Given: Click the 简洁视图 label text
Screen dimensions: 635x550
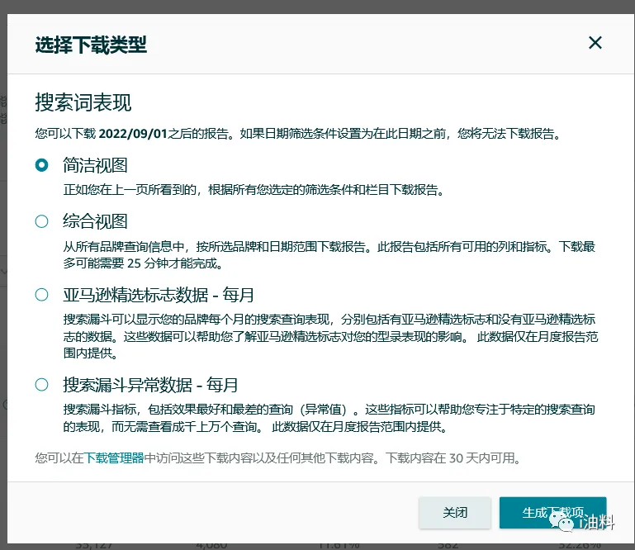Looking at the screenshot, I should click(95, 165).
